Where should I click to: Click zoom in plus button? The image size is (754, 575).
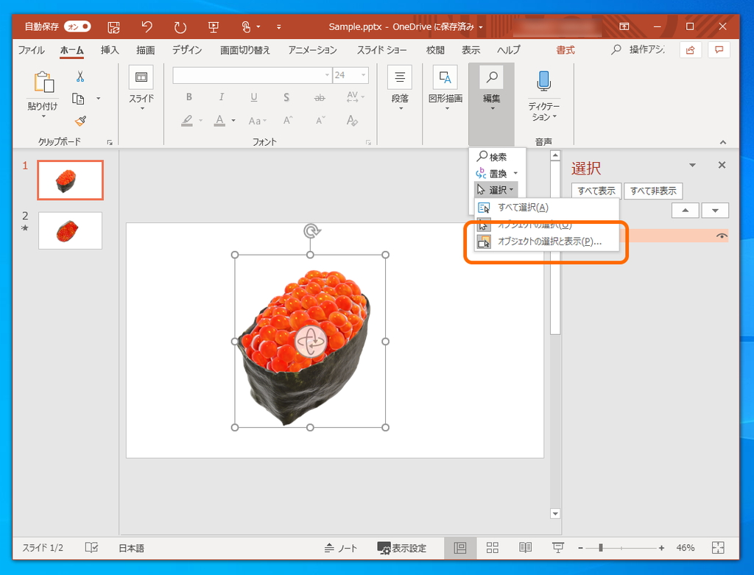[x=662, y=548]
